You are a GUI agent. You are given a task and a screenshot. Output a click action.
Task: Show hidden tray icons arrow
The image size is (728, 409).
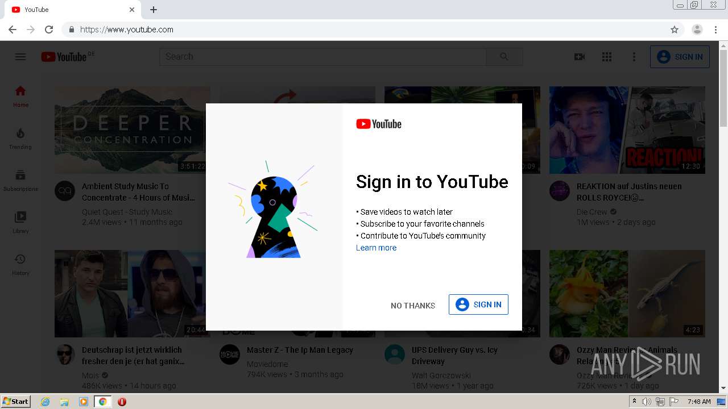coord(634,402)
